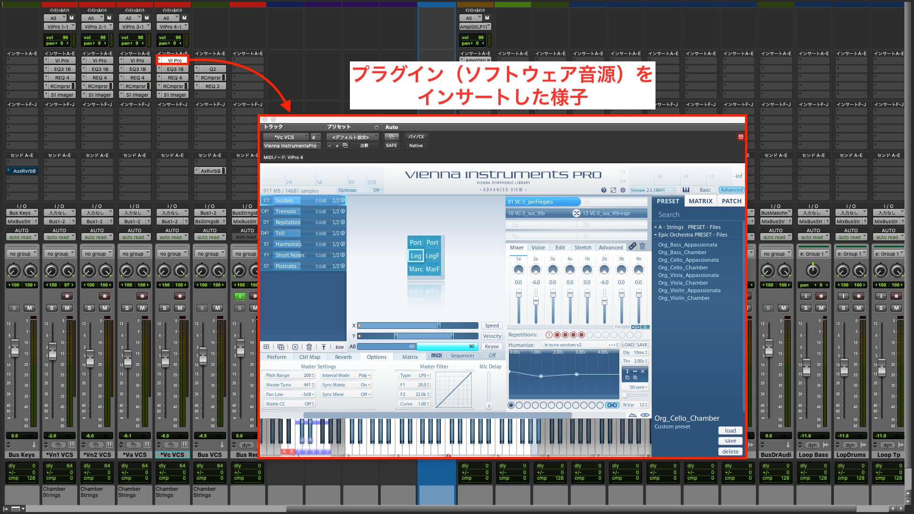Click the MIDI icon next to Sequencer
The image size is (914, 514).
click(436, 356)
